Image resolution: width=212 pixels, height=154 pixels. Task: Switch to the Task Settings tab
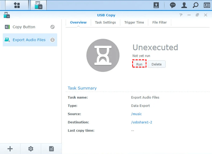105,22
